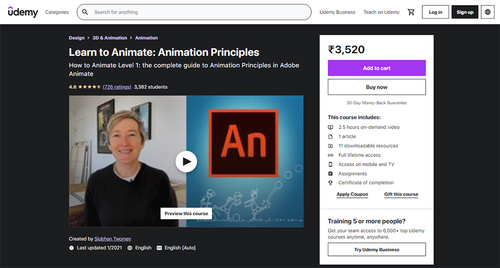
Task: Open the Categories menu
Action: (x=57, y=12)
